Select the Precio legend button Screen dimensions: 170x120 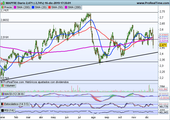click(6, 7)
